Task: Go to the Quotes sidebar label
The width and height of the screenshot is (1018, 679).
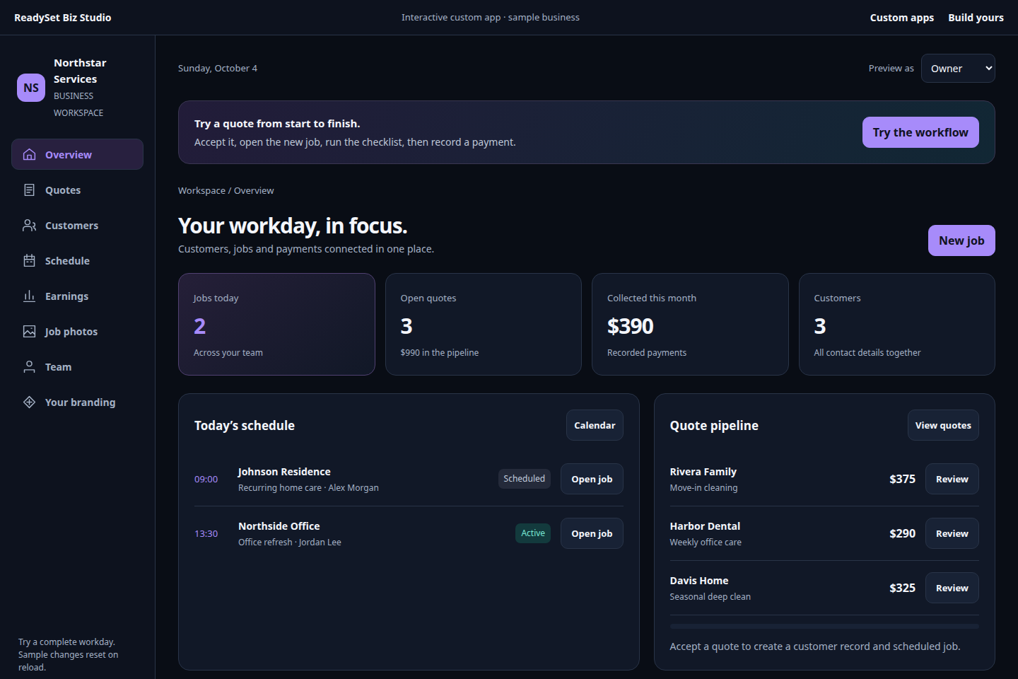Action: [x=63, y=190]
